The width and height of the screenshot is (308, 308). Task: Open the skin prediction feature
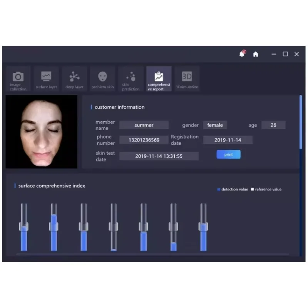[x=131, y=79]
